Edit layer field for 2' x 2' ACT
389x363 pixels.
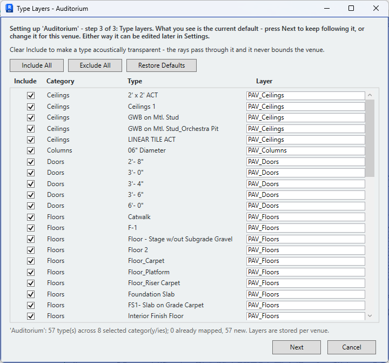306,95
